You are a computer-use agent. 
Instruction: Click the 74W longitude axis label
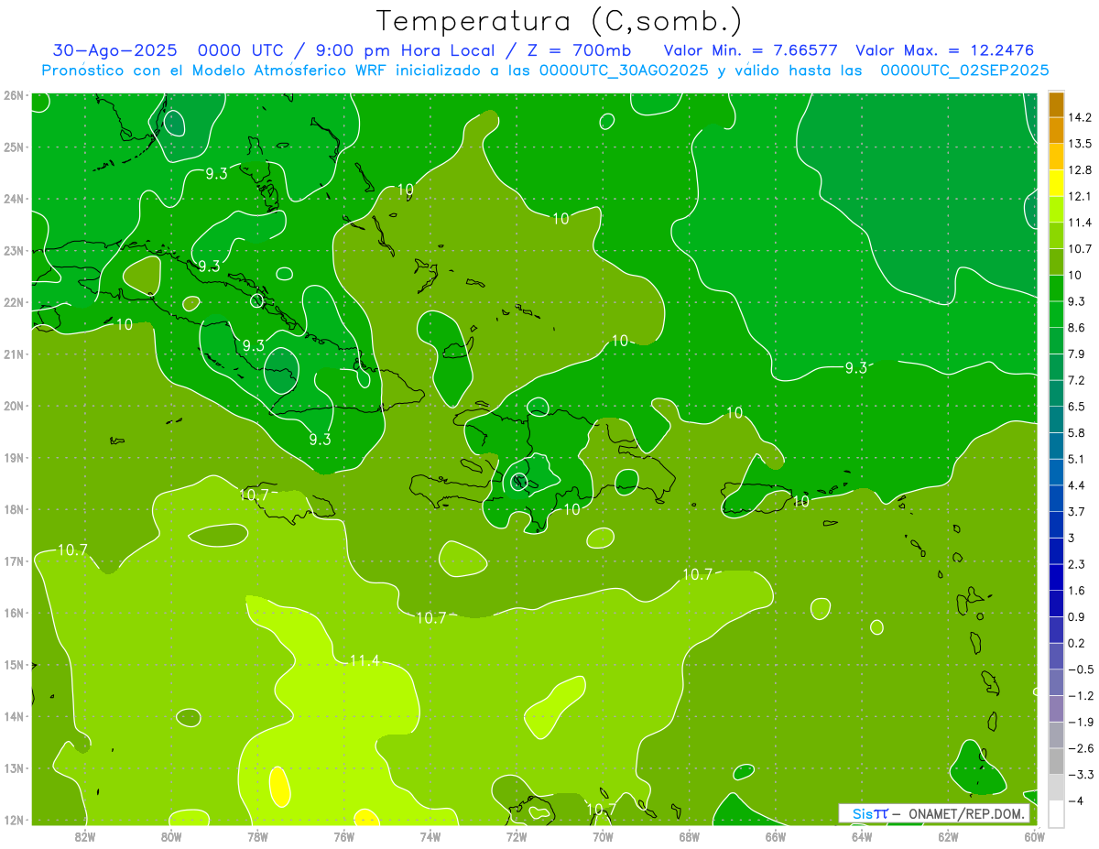[430, 836]
